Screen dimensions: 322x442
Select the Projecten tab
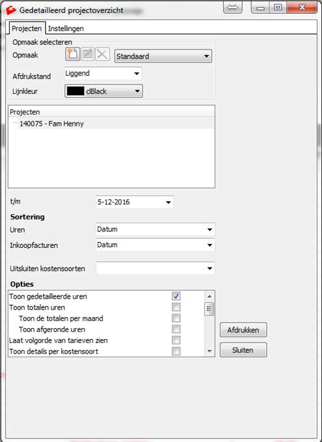point(27,29)
